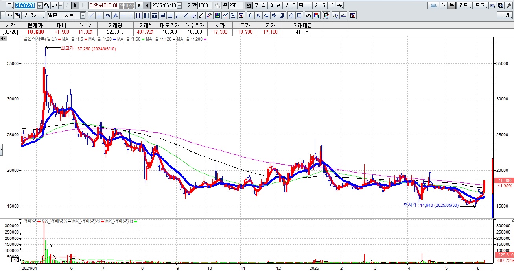Image resolution: width=514 pixels, height=271 pixels.
Task: Select the 년 (yearly) chart period
Action: [x=278, y=6]
